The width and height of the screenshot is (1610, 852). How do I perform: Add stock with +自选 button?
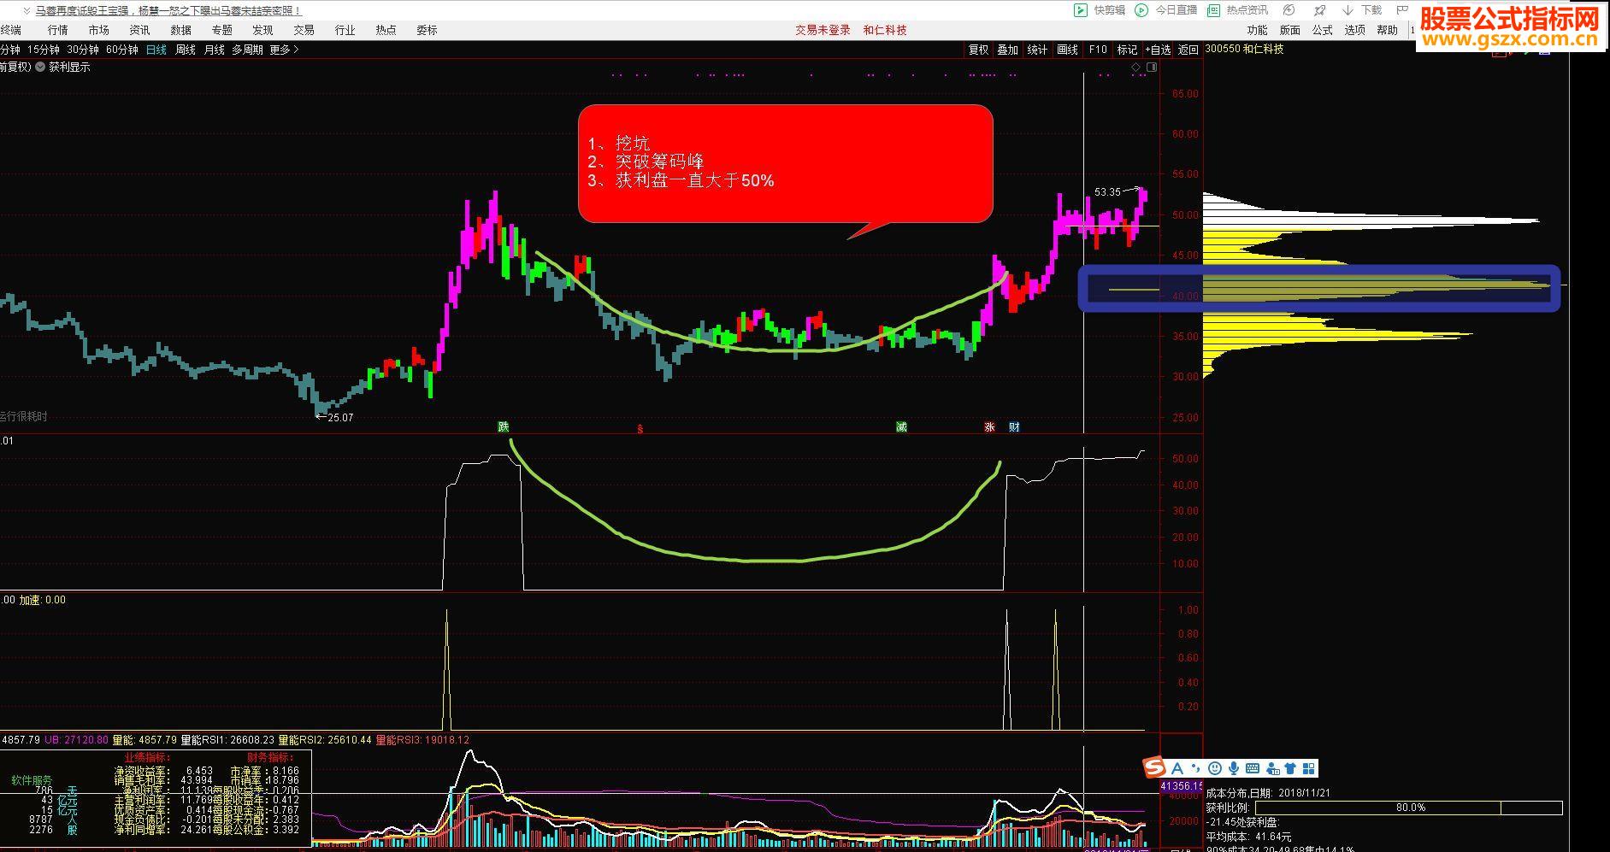tap(1158, 50)
